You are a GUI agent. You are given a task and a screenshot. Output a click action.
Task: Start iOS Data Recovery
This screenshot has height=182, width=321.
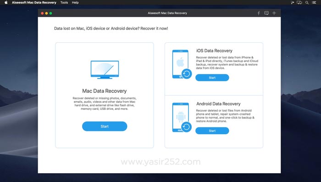tap(212, 78)
